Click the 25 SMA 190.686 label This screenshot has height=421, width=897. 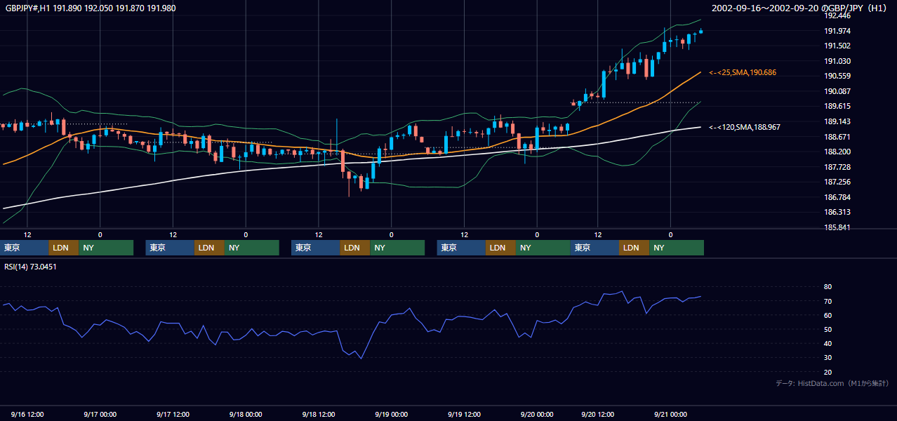[x=743, y=72]
